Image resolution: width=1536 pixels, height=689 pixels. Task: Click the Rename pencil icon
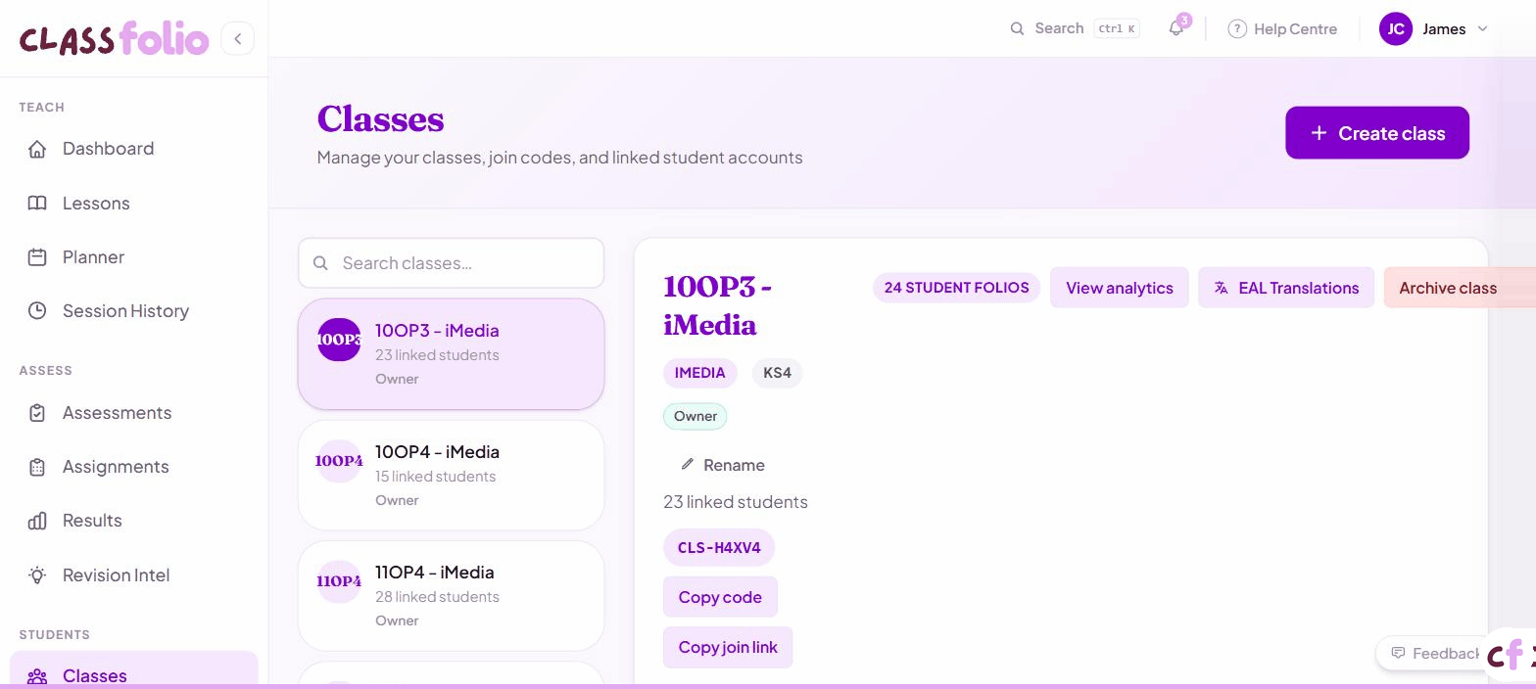pos(687,464)
